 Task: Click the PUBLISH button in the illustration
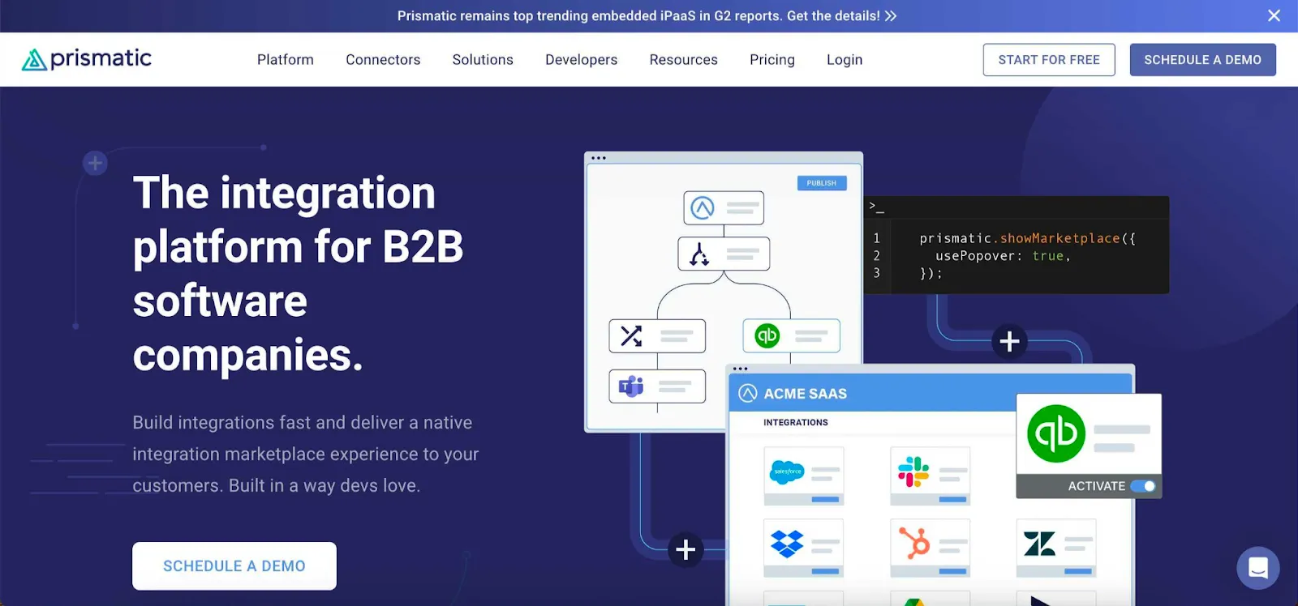822,183
